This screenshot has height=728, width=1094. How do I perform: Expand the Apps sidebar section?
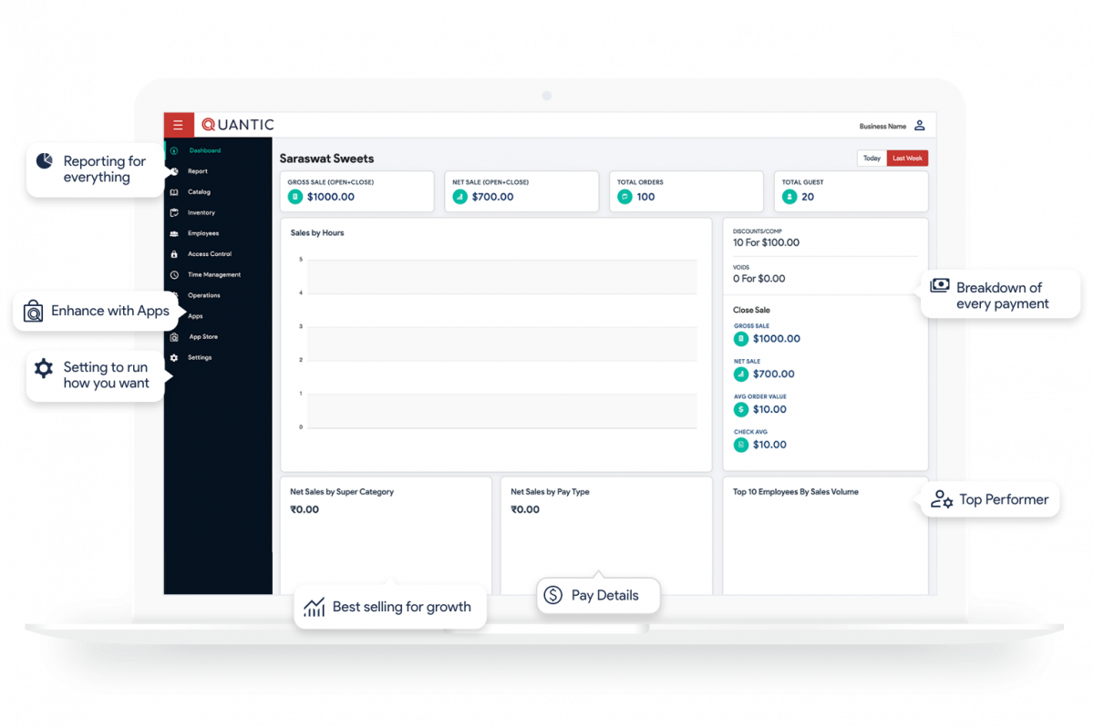194,315
